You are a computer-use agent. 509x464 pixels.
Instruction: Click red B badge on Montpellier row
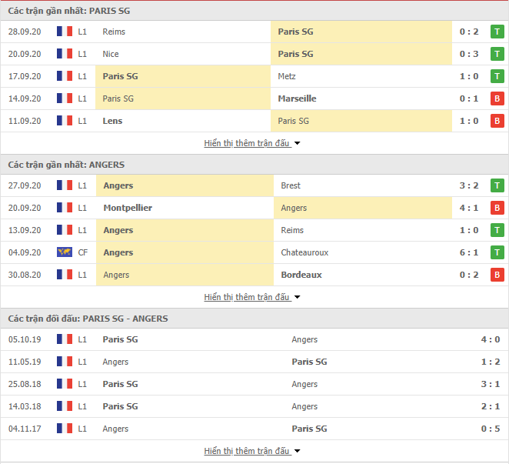(x=497, y=208)
